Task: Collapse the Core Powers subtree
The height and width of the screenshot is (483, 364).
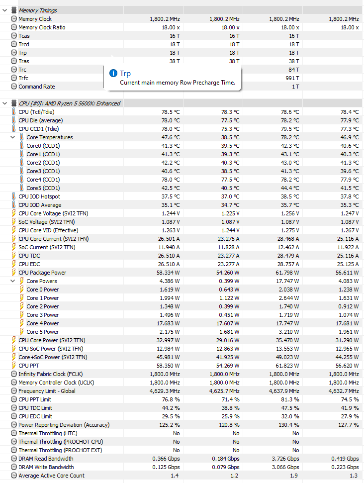Action: click(12, 281)
